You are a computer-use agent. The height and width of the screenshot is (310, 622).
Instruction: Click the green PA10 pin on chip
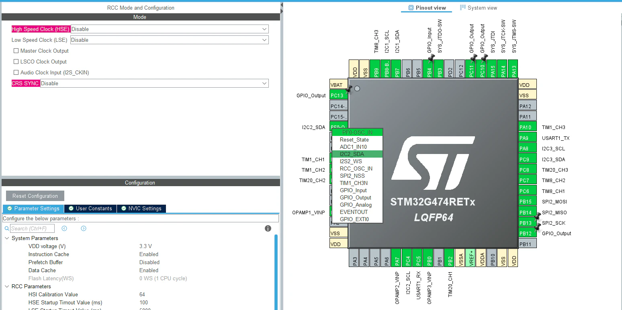coord(527,127)
